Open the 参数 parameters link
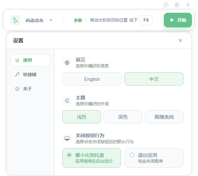This screenshot has height=176, width=198. 78,20
